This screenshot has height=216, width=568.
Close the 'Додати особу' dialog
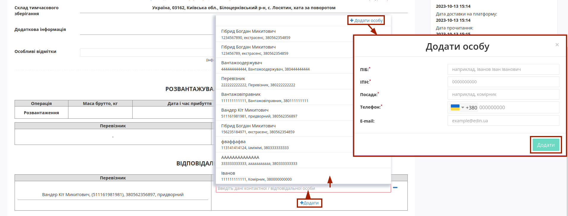557,45
